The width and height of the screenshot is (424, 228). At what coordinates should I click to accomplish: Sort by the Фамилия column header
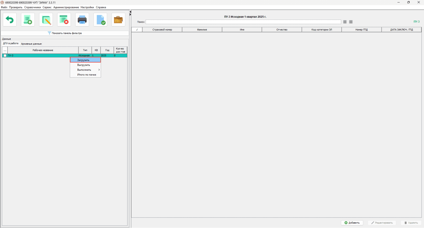[202, 30]
